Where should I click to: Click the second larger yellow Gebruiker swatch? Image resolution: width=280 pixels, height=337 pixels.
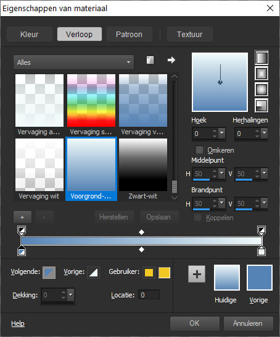coord(164,273)
